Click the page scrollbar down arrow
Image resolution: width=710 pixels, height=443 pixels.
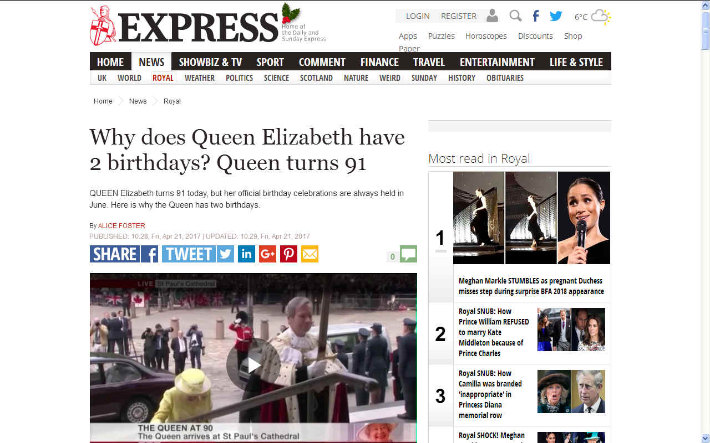tap(705, 438)
